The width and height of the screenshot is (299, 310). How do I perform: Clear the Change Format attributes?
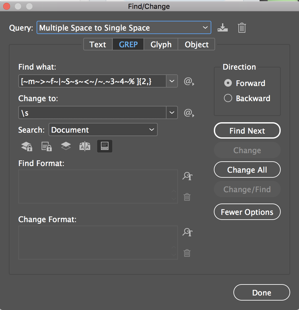coord(187,253)
